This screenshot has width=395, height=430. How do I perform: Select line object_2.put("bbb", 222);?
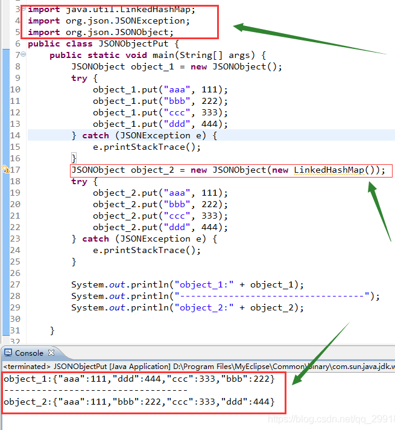(160, 205)
